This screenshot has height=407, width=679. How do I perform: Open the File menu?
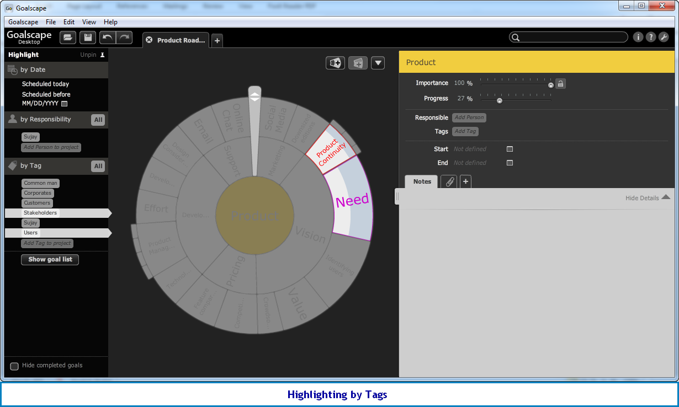51,22
